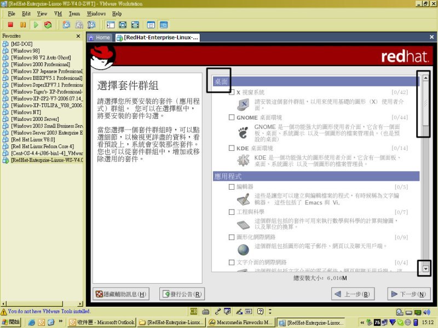438x328 pixels.
Task: Check the X 視窗系統 package group
Action: coord(232,92)
